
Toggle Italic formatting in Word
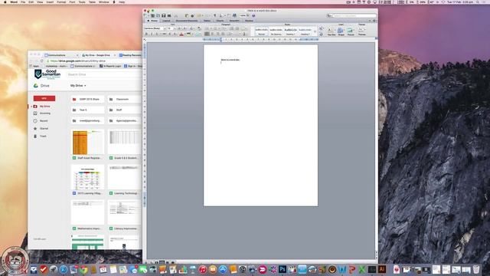152,34
